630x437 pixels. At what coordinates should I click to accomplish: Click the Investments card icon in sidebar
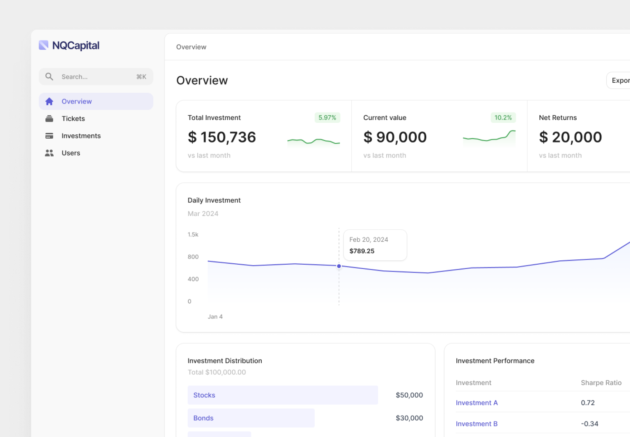49,136
